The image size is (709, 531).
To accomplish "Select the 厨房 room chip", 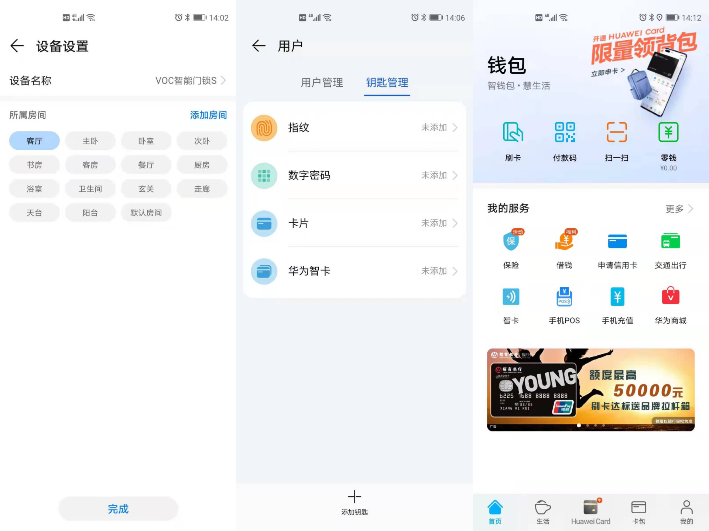I will (x=202, y=165).
